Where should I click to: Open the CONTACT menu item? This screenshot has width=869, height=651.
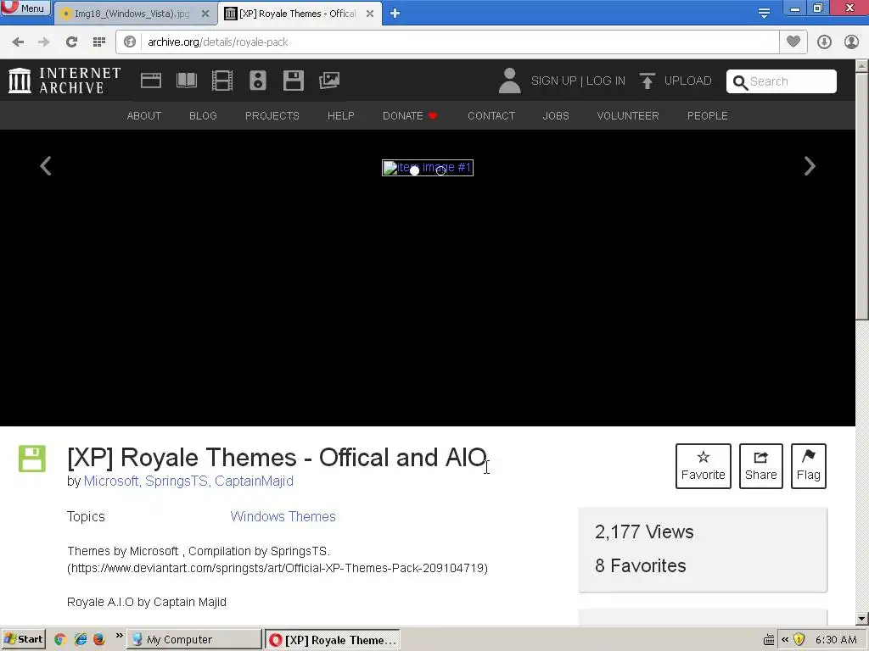[x=491, y=115]
